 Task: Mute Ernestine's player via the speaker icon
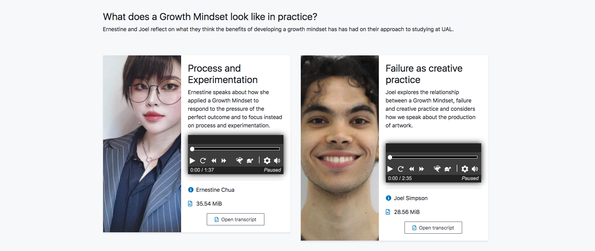(277, 161)
